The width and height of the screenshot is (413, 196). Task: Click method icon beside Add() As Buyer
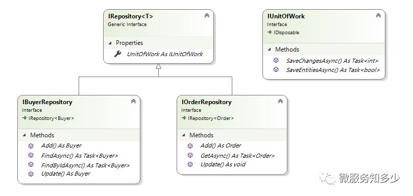[31, 145]
